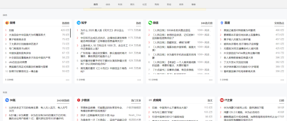The image size is (287, 121).
Task: Switch to the 科技 navigation tab
Action: click(120, 5)
